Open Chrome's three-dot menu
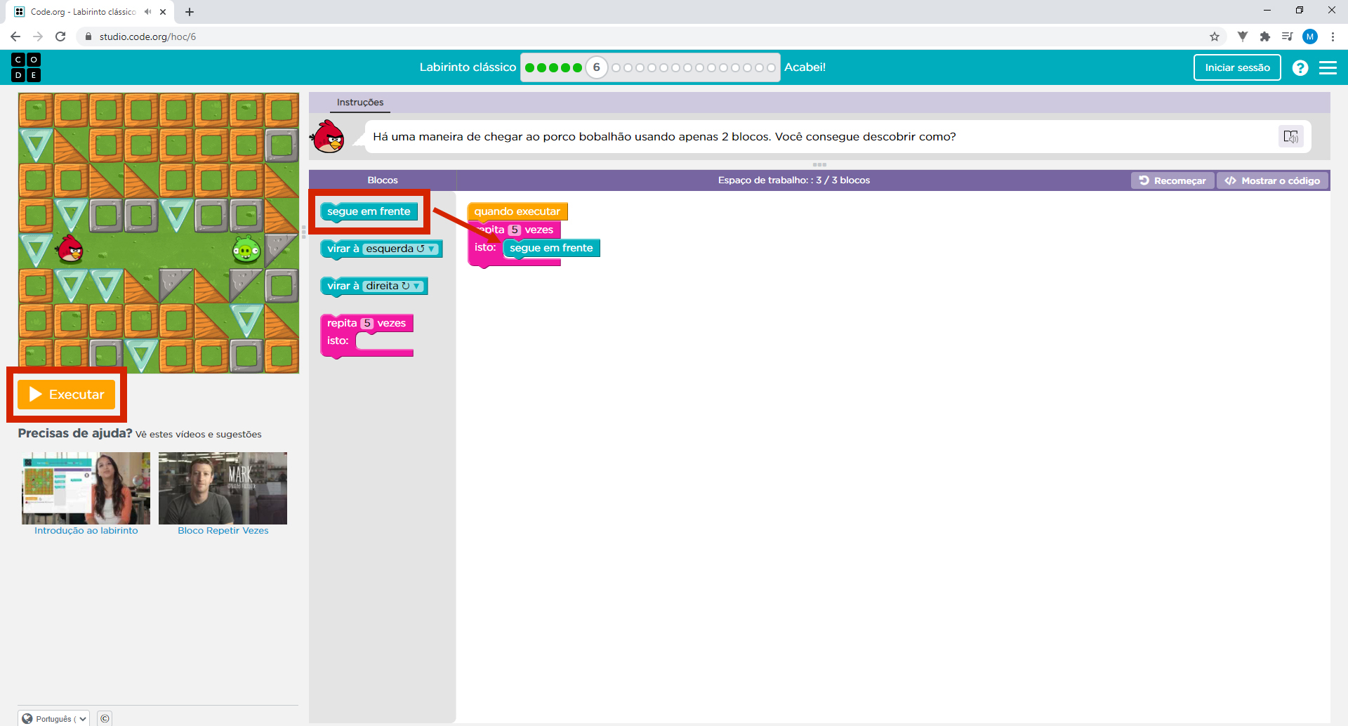This screenshot has height=726, width=1348. (x=1333, y=37)
